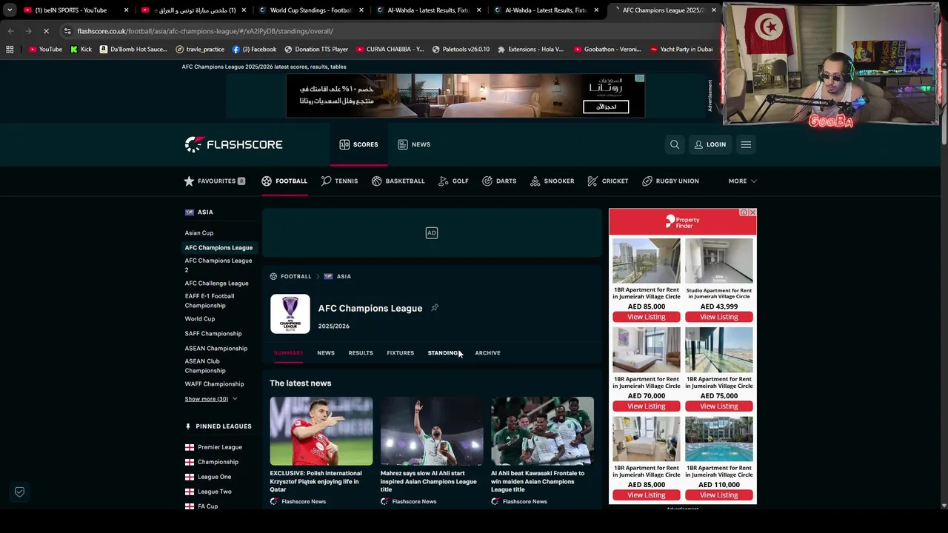948x533 pixels.
Task: Select the Tennis sport icon
Action: (x=326, y=181)
